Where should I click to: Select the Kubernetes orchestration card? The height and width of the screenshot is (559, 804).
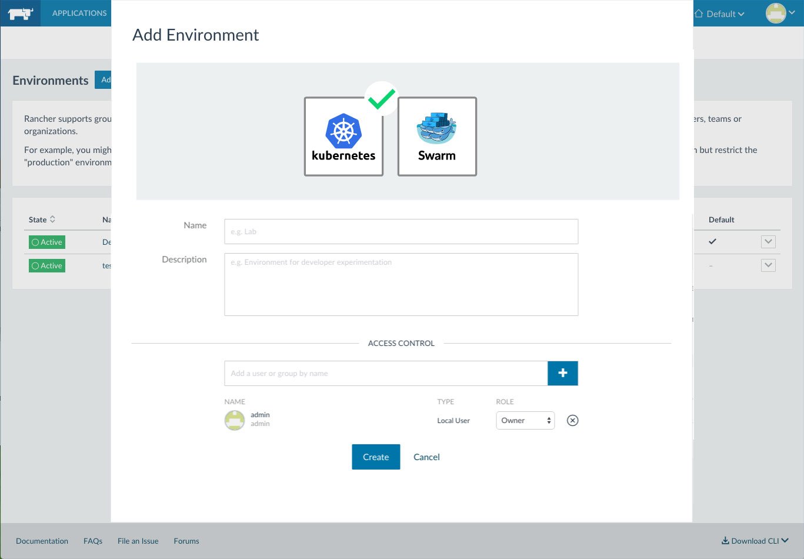(x=343, y=137)
